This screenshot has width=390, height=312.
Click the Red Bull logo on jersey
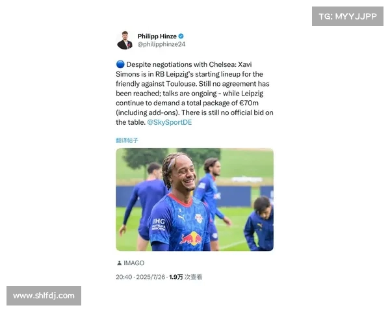click(191, 239)
